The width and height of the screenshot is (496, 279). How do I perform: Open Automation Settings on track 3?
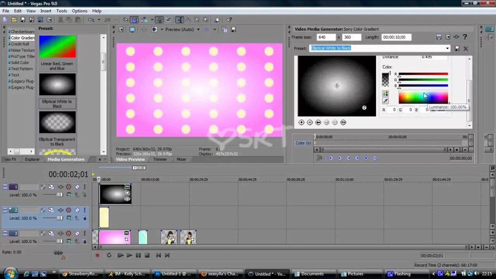[x=69, y=233]
